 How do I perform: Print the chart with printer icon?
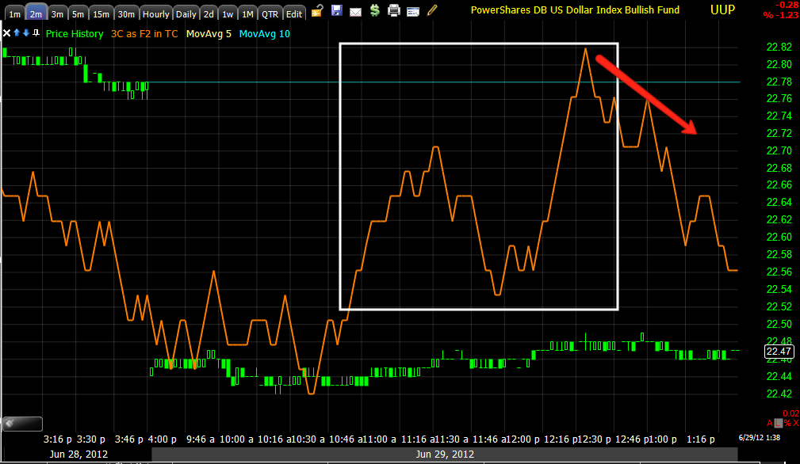pyautogui.click(x=394, y=10)
